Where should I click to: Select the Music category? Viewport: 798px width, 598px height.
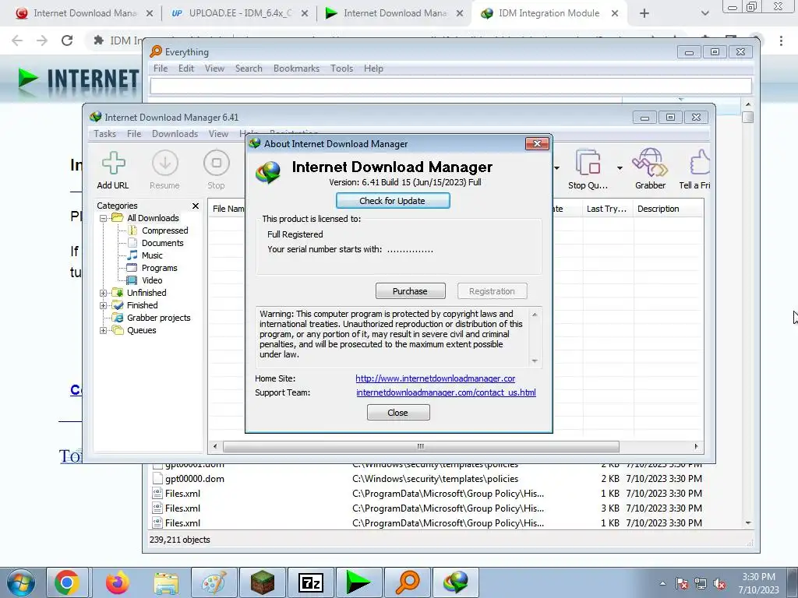point(152,255)
